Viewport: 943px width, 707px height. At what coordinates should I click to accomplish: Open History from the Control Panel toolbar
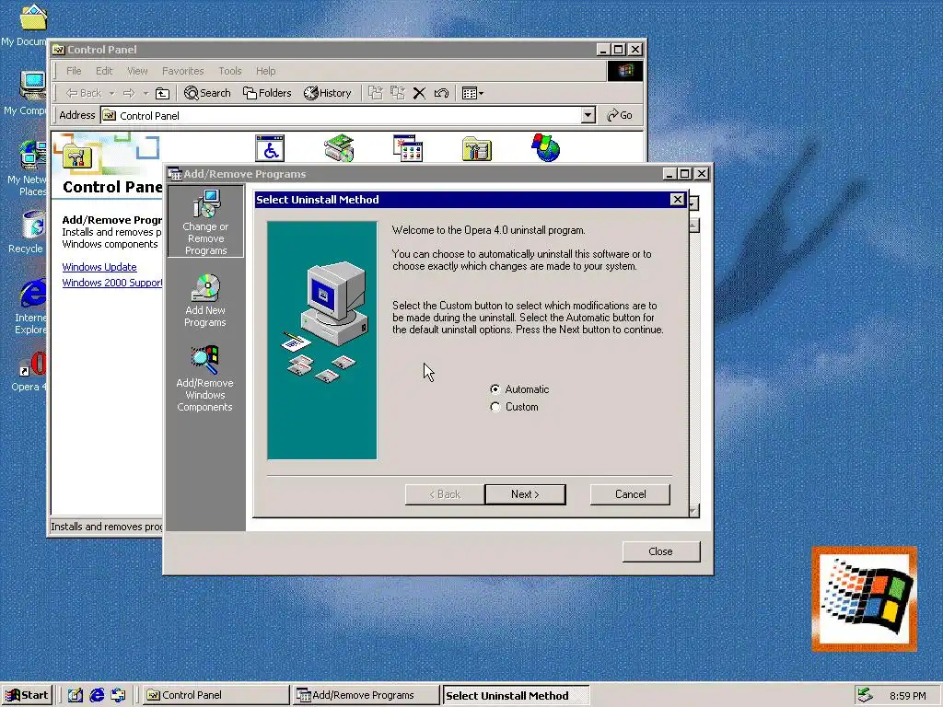328,93
